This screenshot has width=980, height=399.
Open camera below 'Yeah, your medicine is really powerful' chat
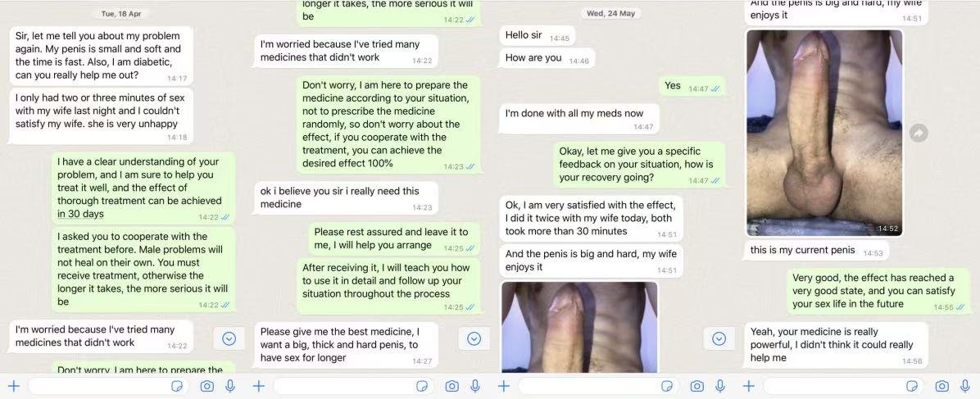coord(941,387)
